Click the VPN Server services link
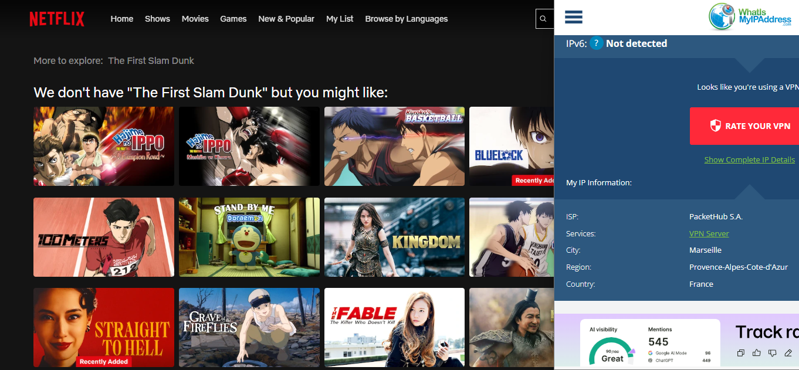This screenshot has height=370, width=799. coord(709,233)
